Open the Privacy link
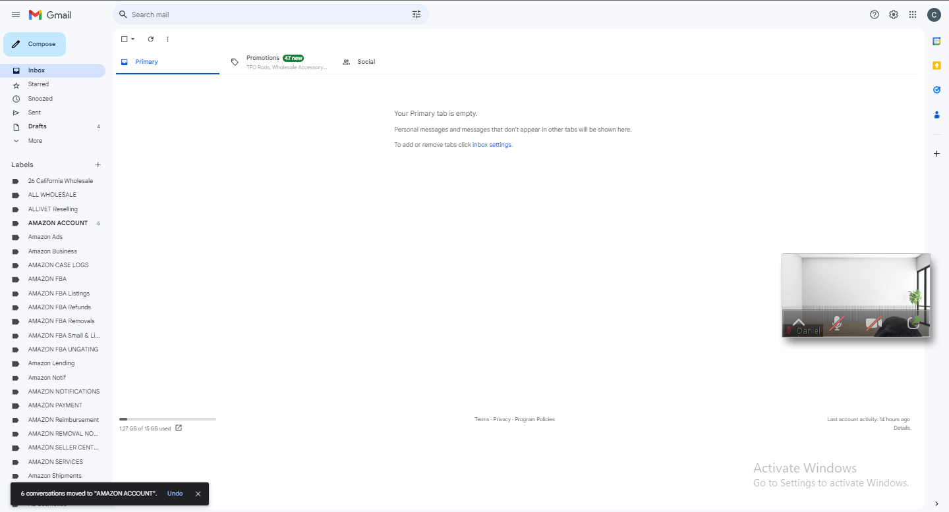Image resolution: width=949 pixels, height=512 pixels. pyautogui.click(x=502, y=419)
